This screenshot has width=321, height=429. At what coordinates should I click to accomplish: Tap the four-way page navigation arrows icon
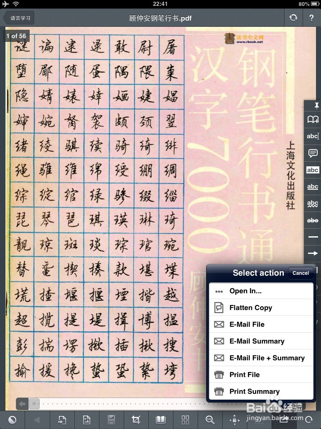(234, 420)
